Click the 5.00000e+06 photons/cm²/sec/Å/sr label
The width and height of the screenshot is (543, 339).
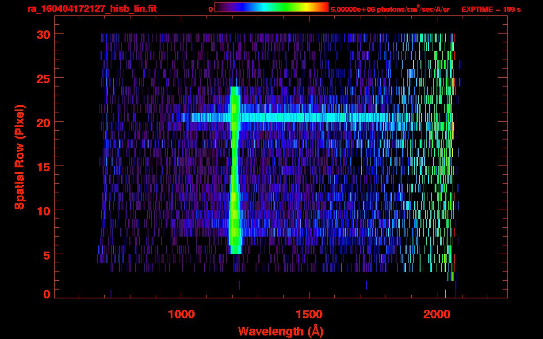click(390, 9)
